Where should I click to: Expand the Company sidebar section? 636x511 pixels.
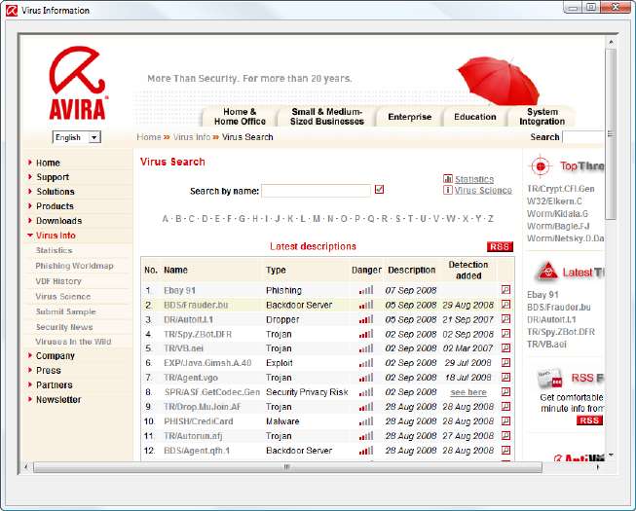55,356
